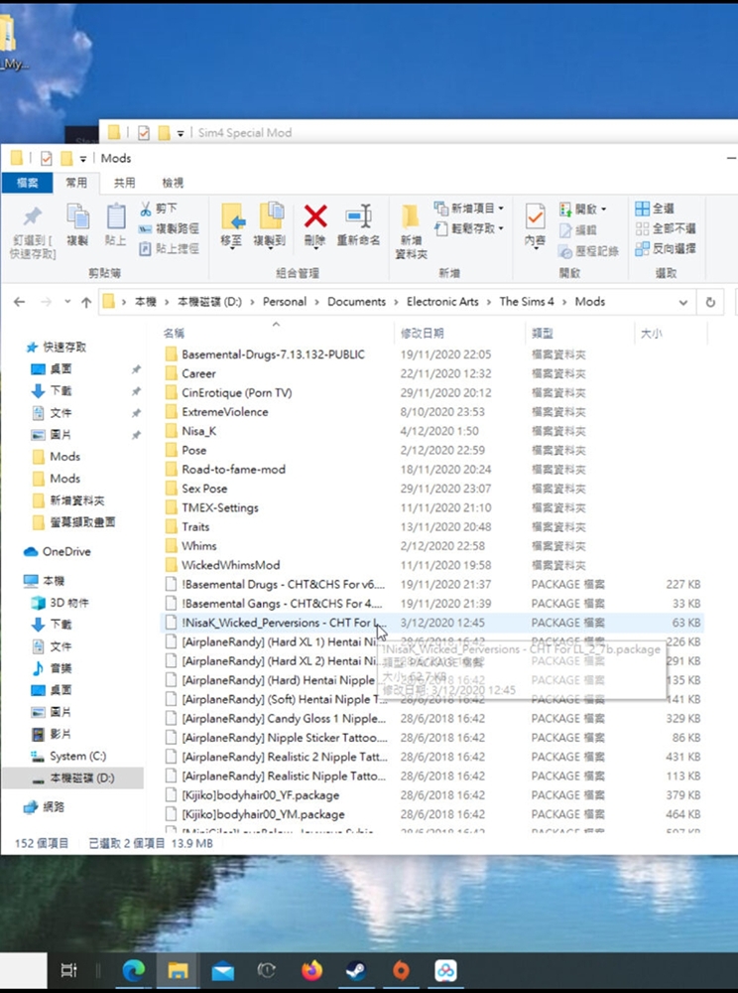
Task: Click the Edit icon in Open group
Action: (565, 230)
